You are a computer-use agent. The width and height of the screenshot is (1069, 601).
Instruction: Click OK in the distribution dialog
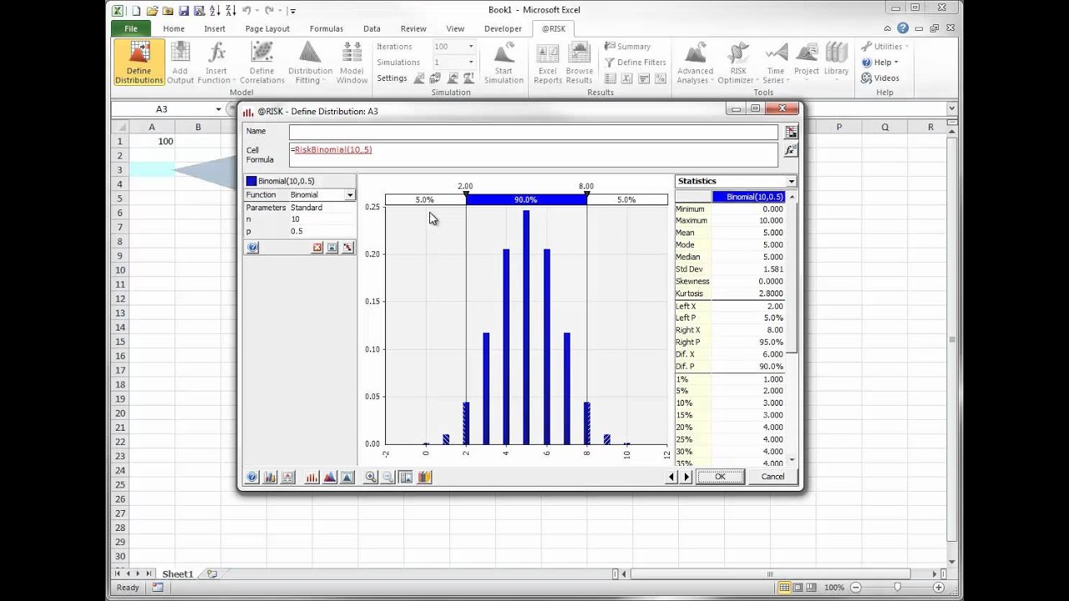[x=720, y=477]
